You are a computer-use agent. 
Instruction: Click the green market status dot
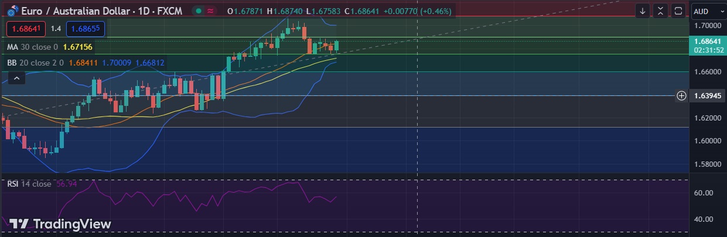tap(199, 11)
